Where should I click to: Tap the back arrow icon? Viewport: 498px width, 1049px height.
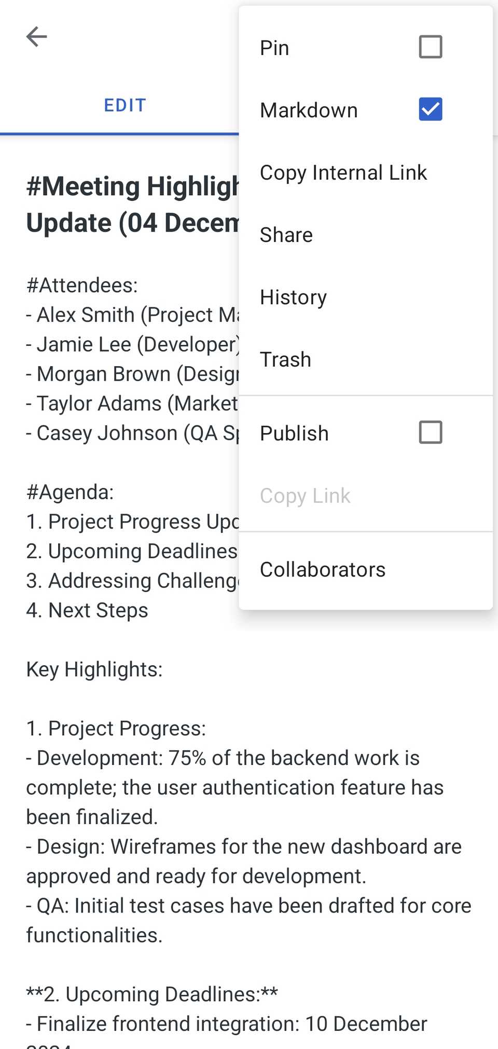pyautogui.click(x=36, y=36)
